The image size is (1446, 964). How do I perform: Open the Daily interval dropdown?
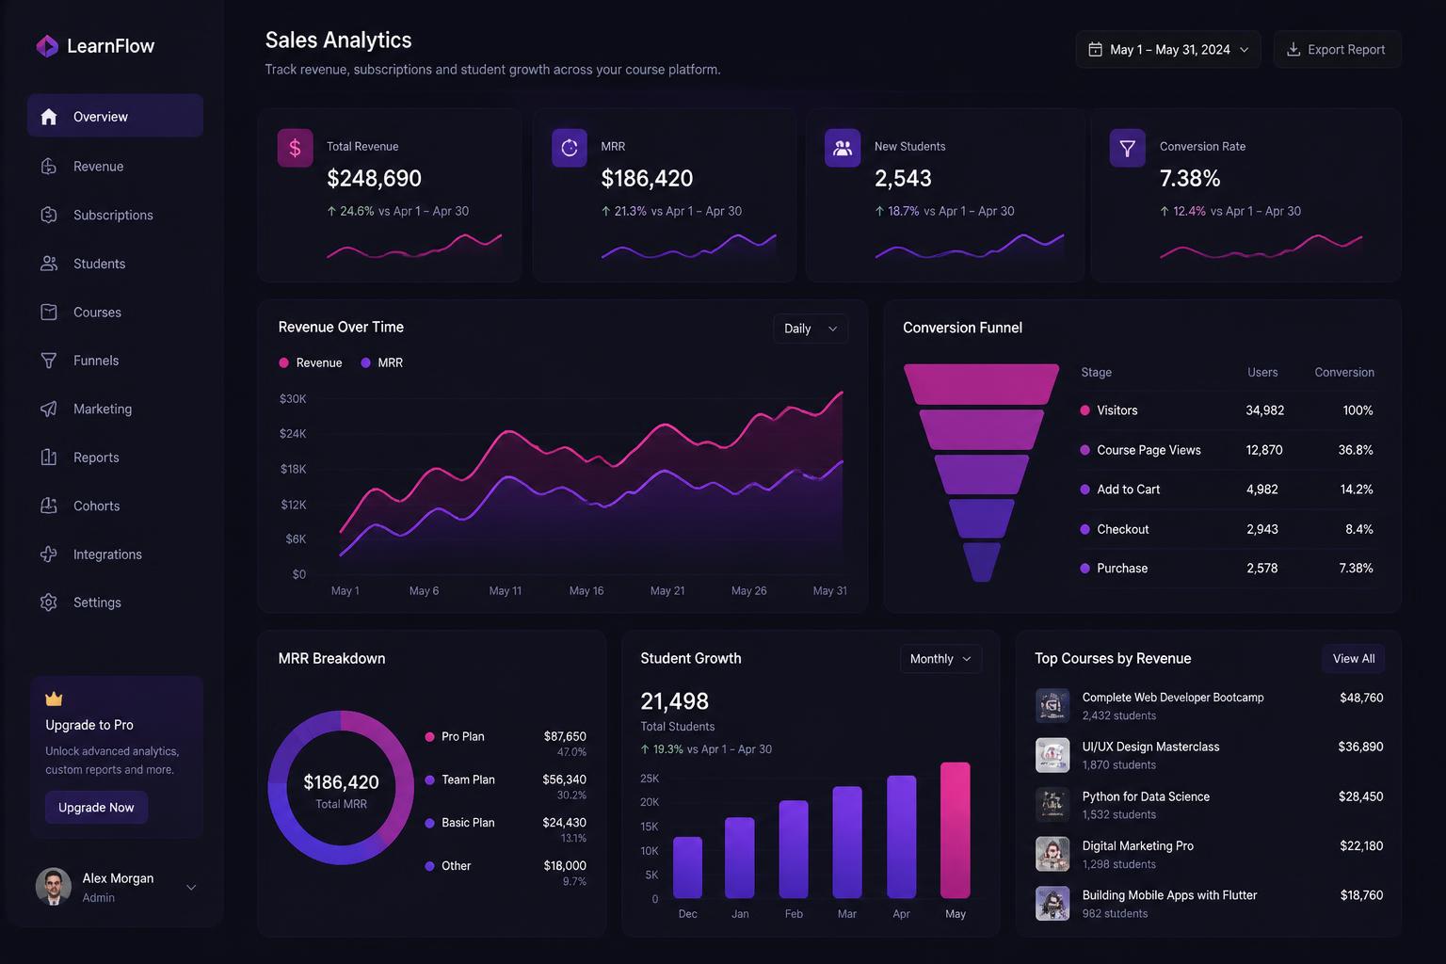pyautogui.click(x=811, y=329)
